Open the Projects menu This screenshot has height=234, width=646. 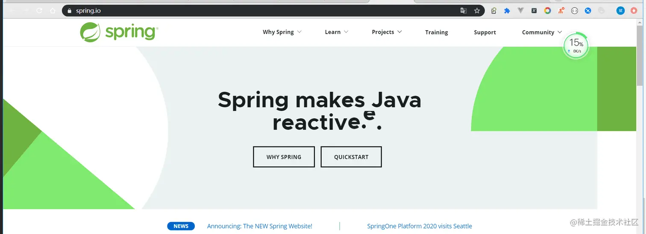click(383, 32)
